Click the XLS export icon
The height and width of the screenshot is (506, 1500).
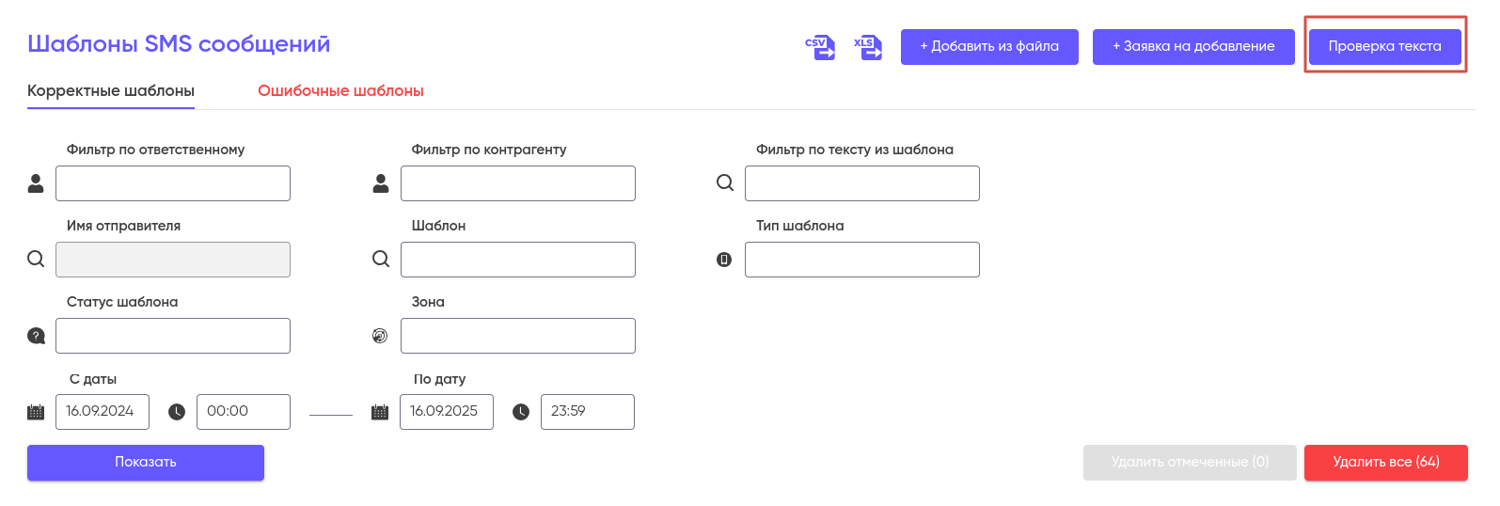tap(867, 47)
